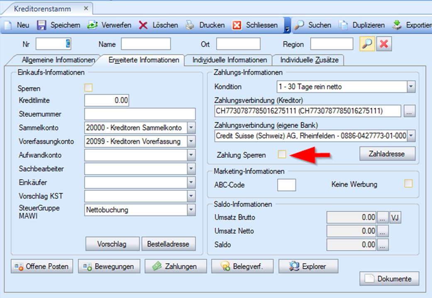Click the VJ button
432x298 pixels.
[x=395, y=218]
